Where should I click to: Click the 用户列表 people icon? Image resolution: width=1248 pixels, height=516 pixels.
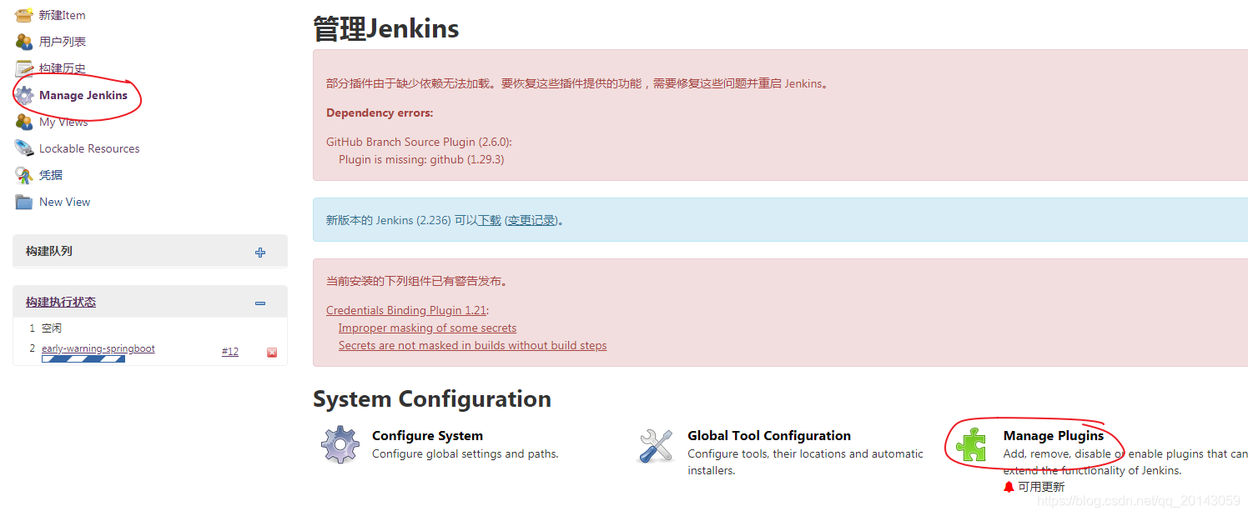pos(24,42)
